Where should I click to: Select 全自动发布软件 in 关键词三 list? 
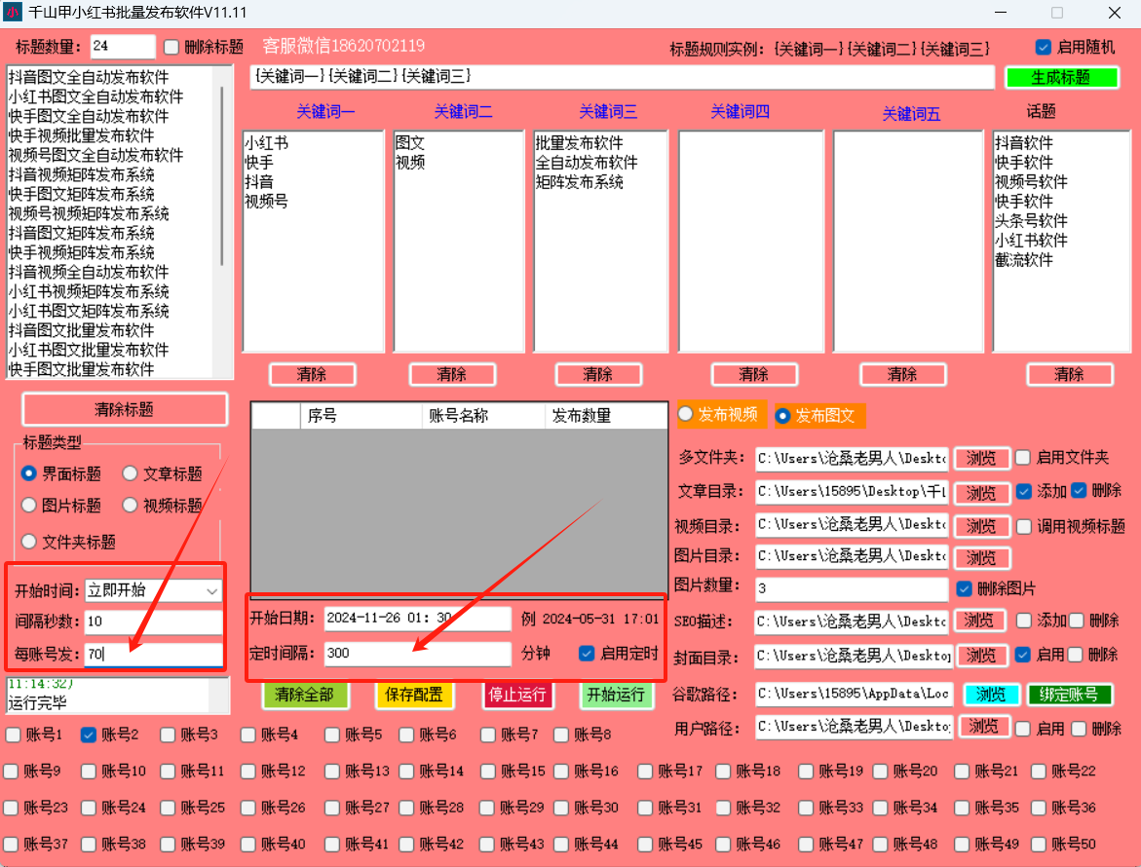587,163
